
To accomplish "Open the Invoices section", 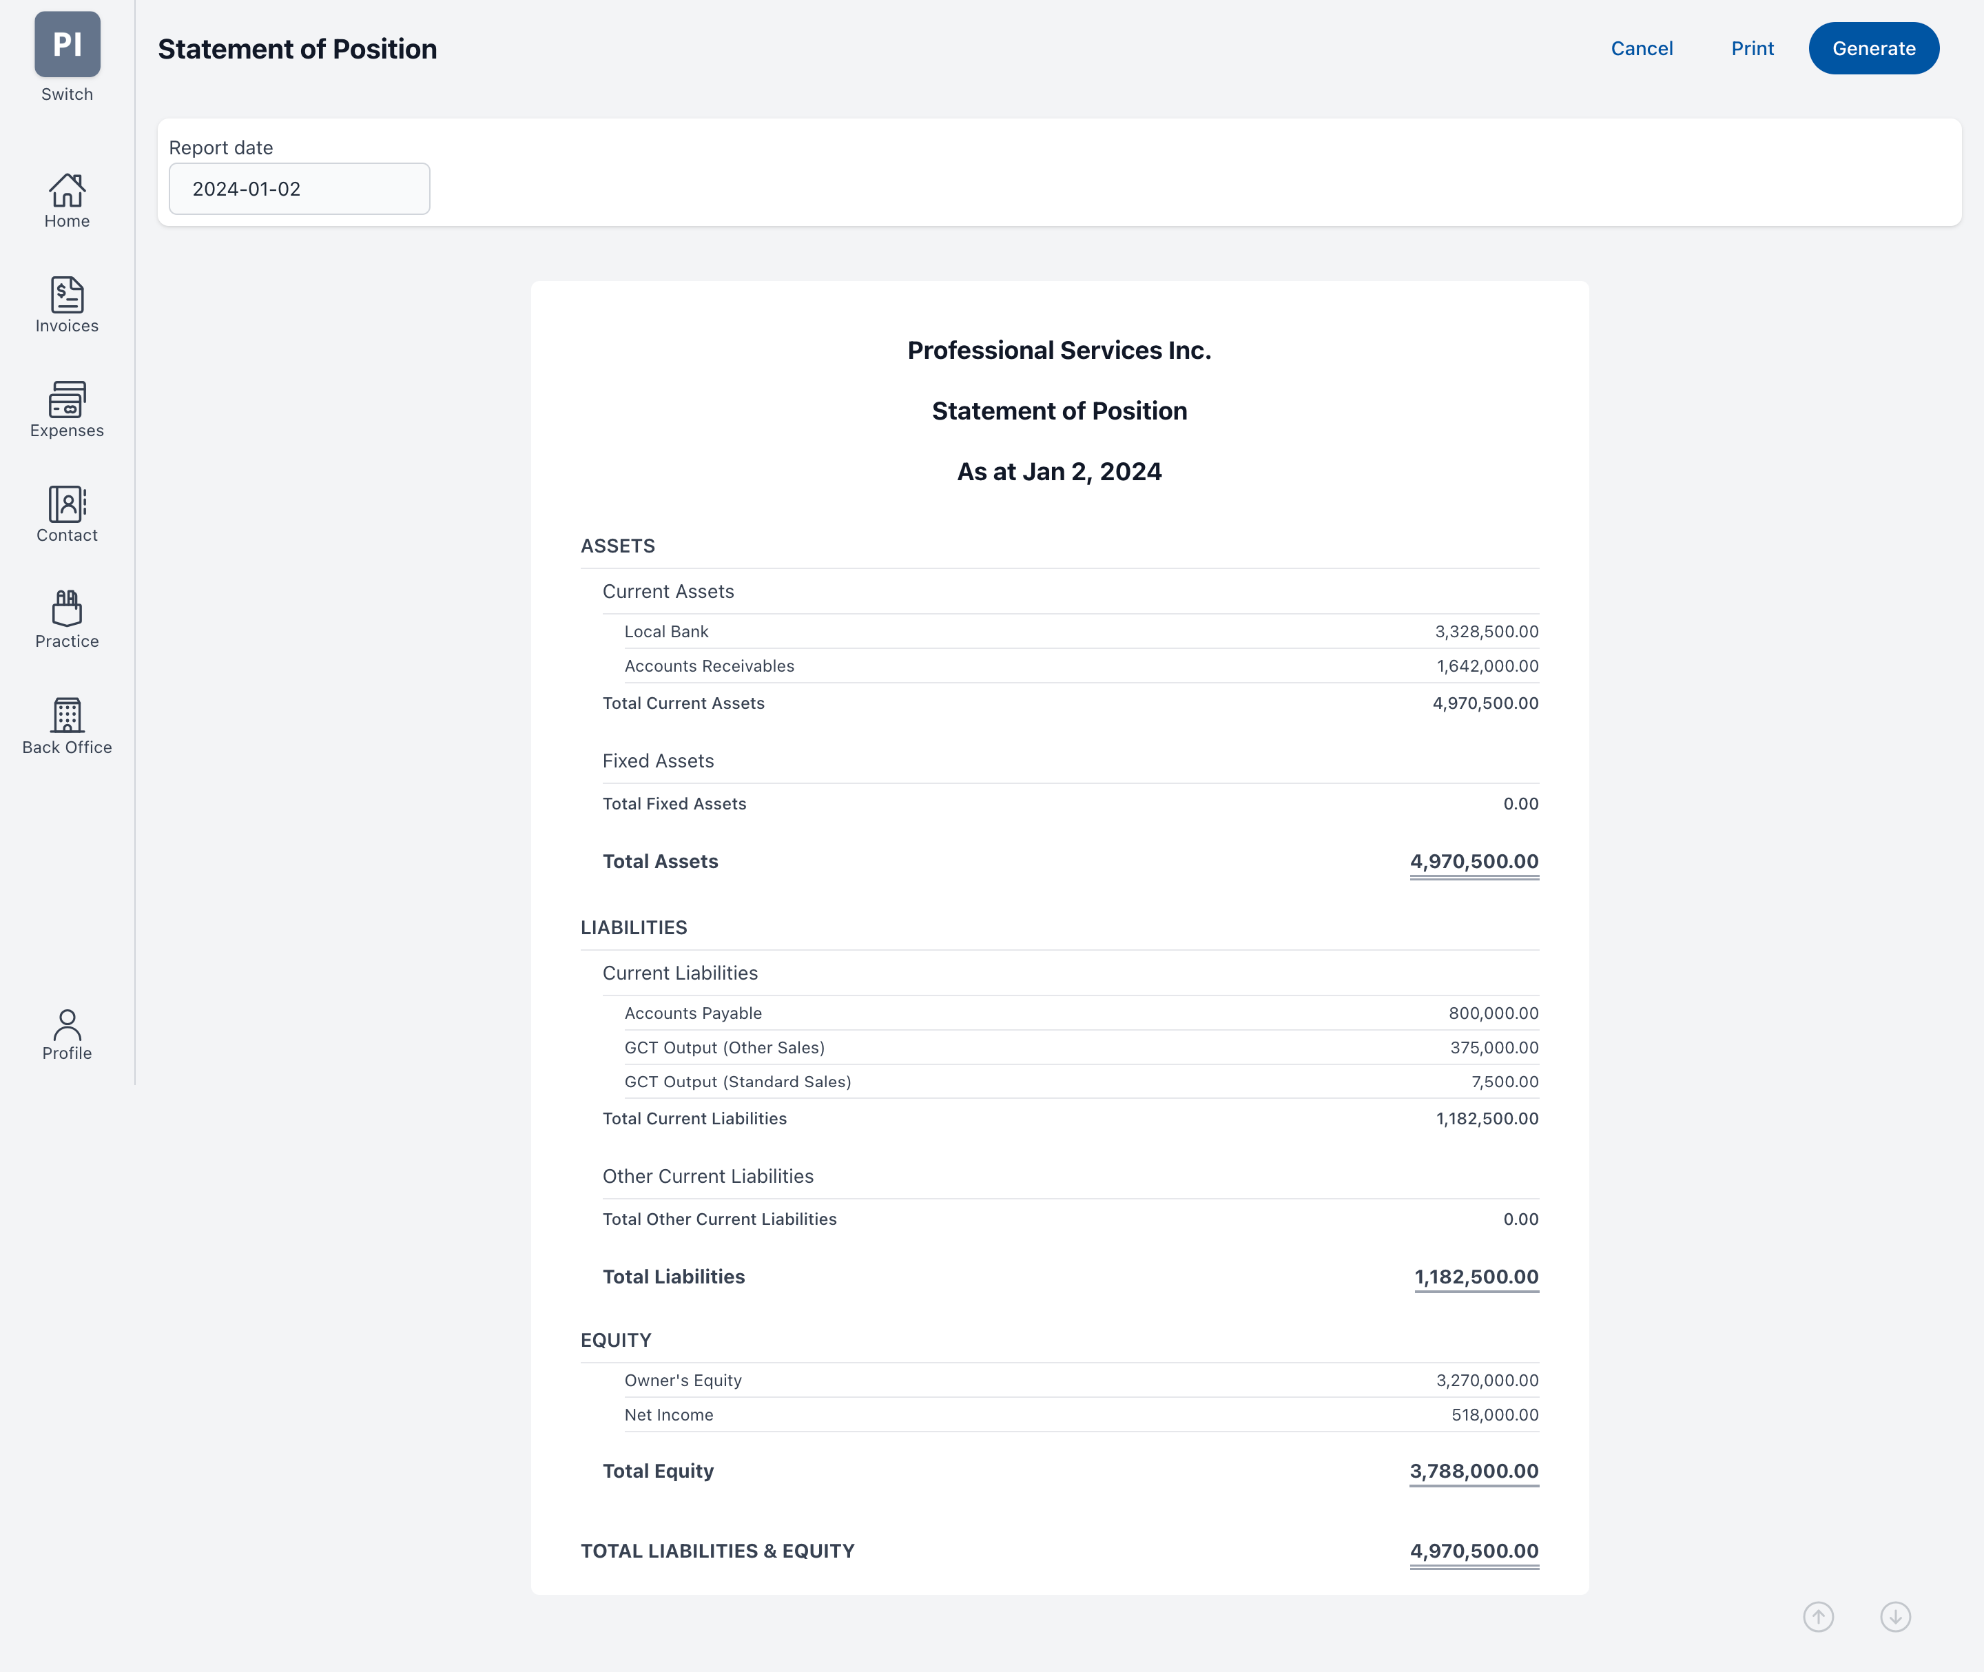I will click(66, 303).
